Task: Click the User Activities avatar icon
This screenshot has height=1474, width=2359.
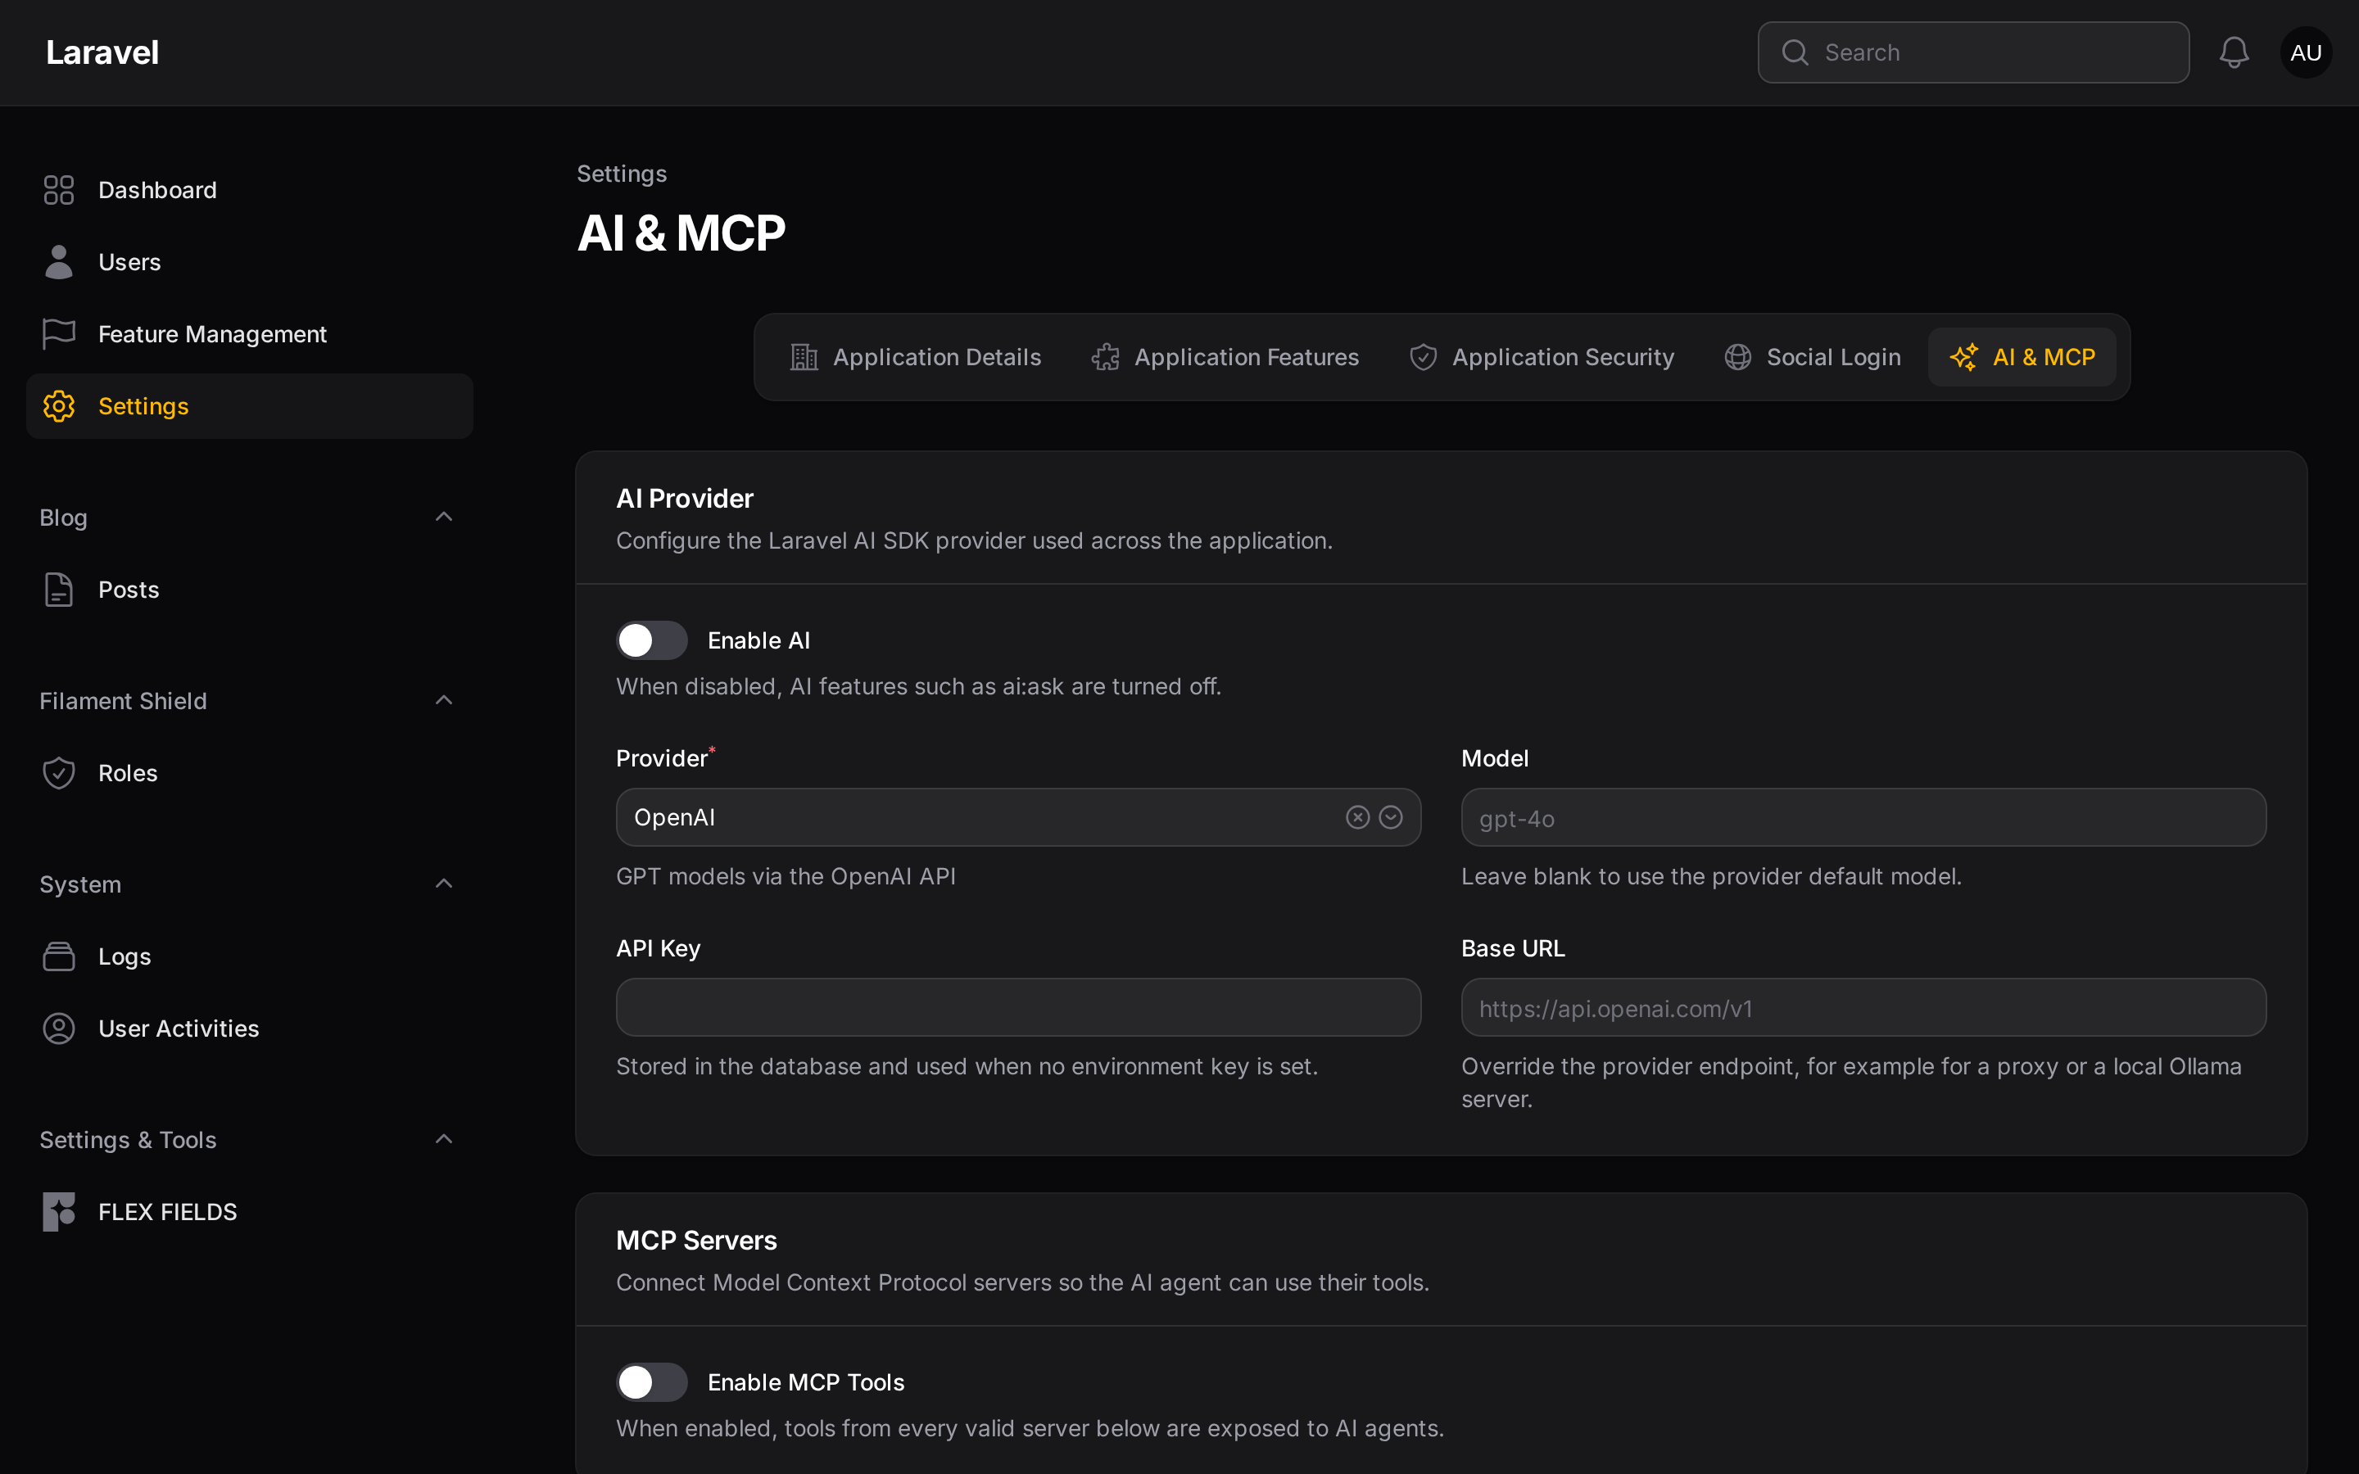Action: pyautogui.click(x=58, y=1029)
